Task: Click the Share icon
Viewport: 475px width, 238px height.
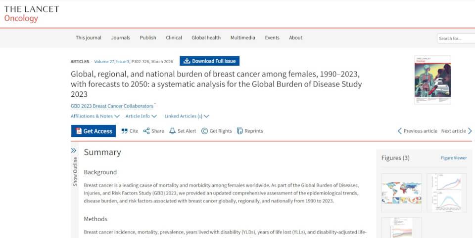Action: click(146, 131)
